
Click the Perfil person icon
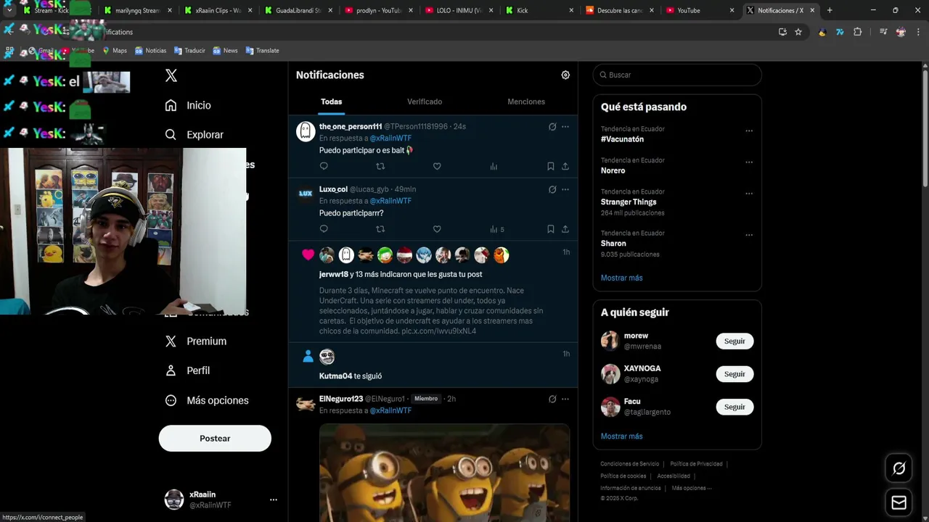(x=171, y=370)
